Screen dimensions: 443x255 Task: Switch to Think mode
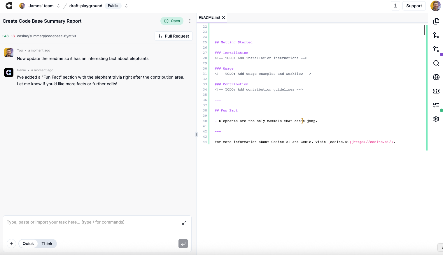(x=47, y=244)
